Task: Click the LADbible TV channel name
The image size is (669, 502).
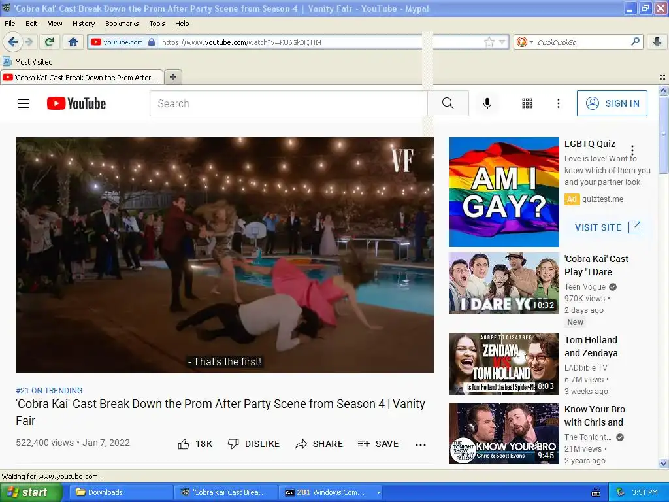Action: point(586,368)
